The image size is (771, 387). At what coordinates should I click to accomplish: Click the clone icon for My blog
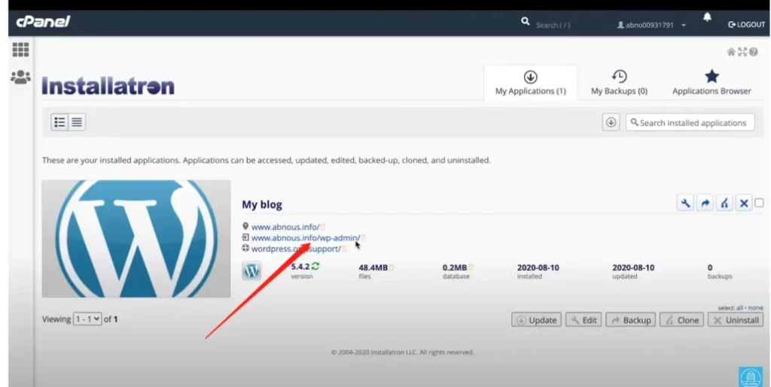coord(724,203)
